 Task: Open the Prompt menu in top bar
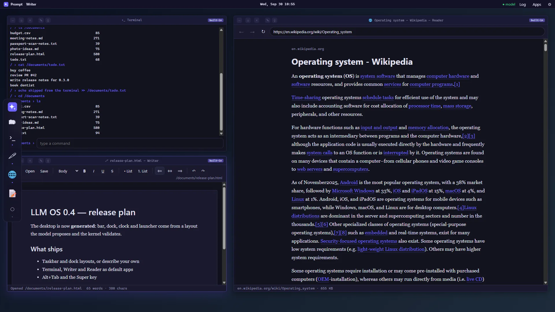(x=16, y=4)
